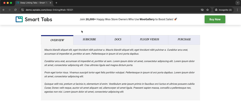Screen dimensions: 241x111
Task: Click the paragraph starting 'Quisque velit nisi'
Action: [x=119, y=88]
